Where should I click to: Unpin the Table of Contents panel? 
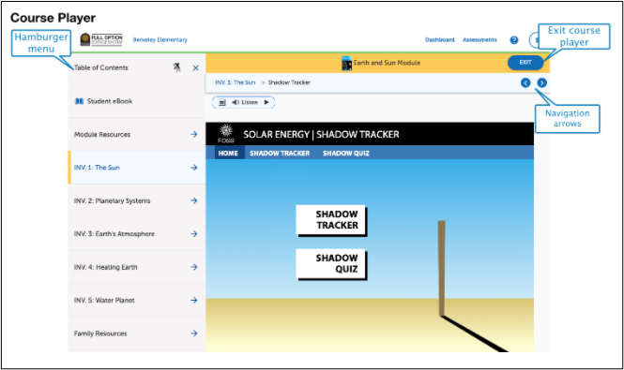click(176, 67)
